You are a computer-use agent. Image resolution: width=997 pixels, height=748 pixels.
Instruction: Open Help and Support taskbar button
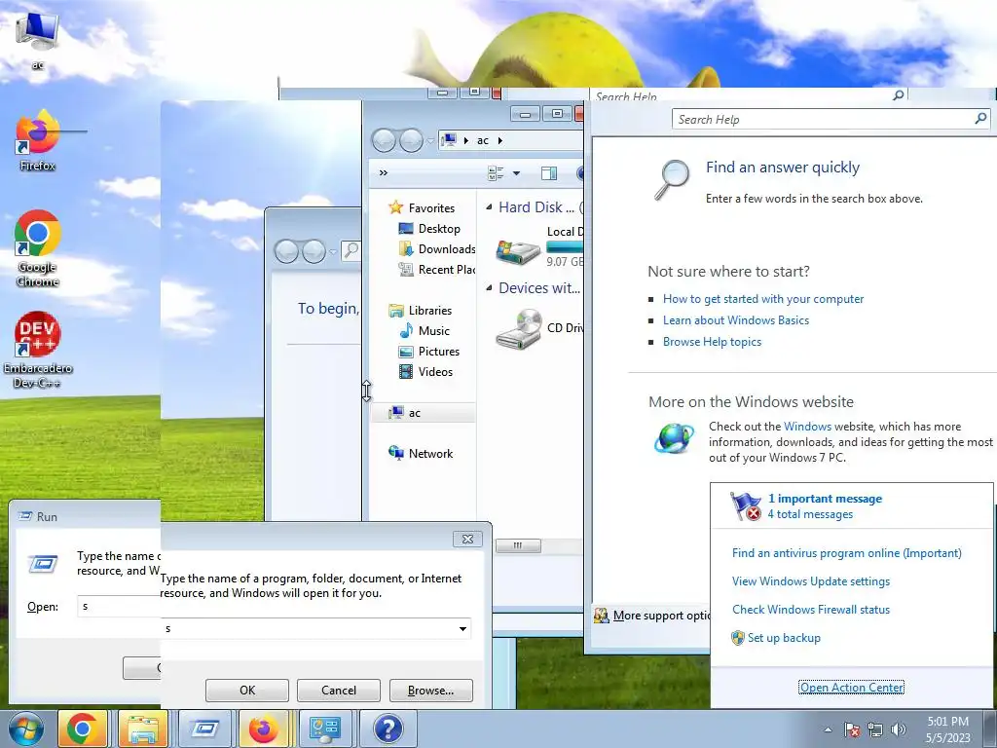pyautogui.click(x=388, y=729)
